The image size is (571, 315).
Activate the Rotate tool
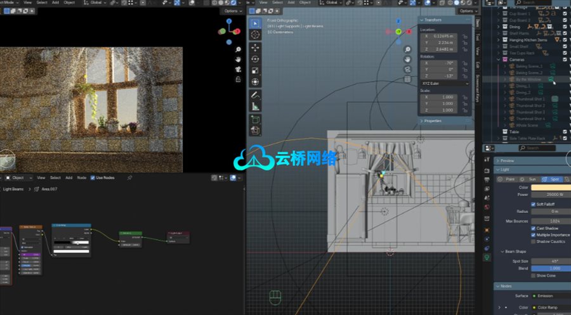[255, 59]
